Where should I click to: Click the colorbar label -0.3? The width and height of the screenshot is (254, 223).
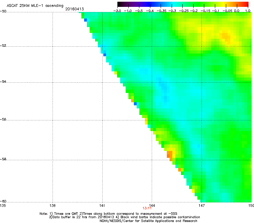pos(172,11)
